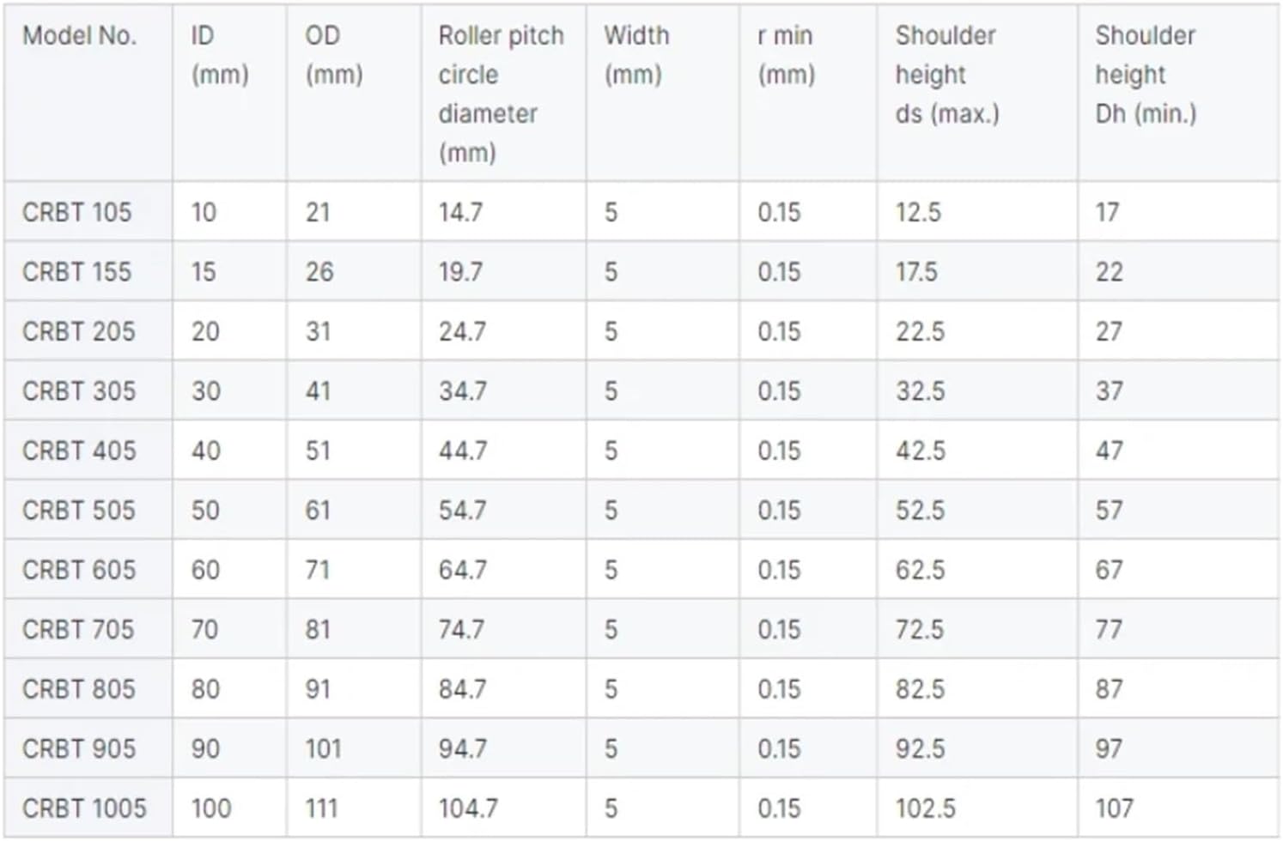Screen dimensions: 1283x841
Task: Select the CRBT 105 model cell
Action: pyautogui.click(x=77, y=212)
